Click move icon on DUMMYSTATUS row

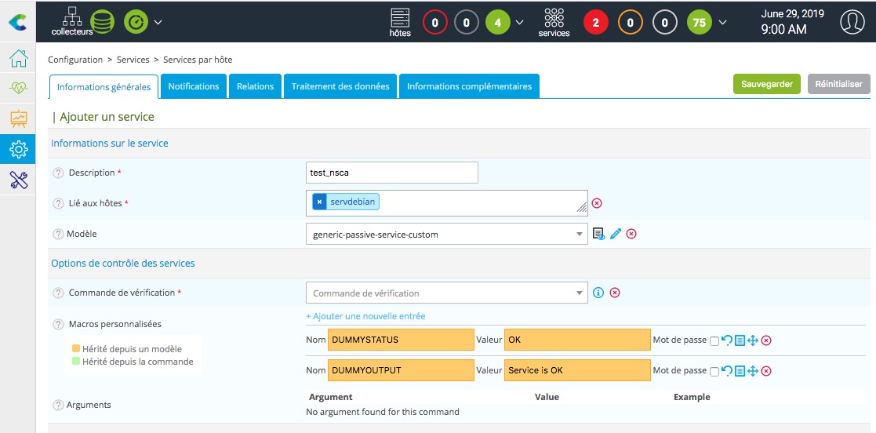(753, 340)
